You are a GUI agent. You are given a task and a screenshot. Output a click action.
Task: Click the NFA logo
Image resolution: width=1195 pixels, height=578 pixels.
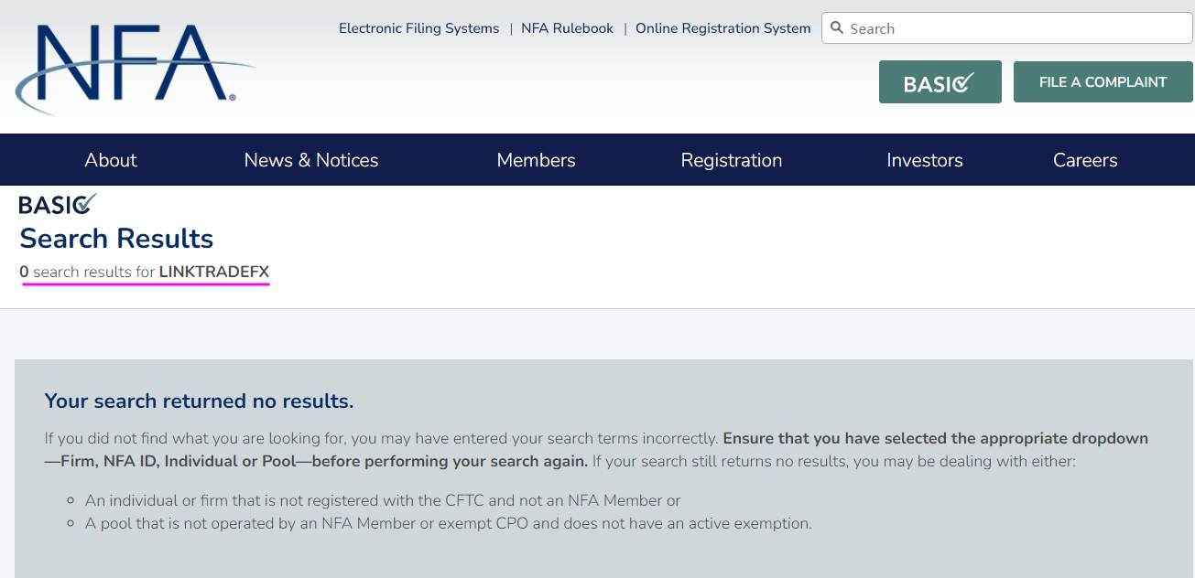(x=135, y=69)
